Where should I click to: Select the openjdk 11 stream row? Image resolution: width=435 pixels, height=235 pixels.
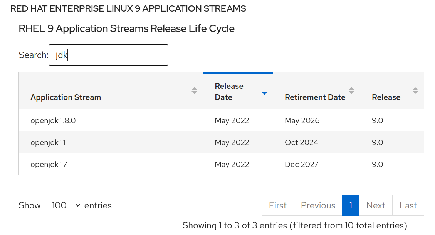point(48,142)
